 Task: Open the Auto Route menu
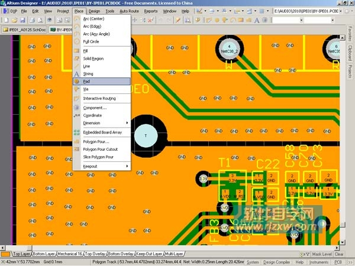click(x=129, y=11)
